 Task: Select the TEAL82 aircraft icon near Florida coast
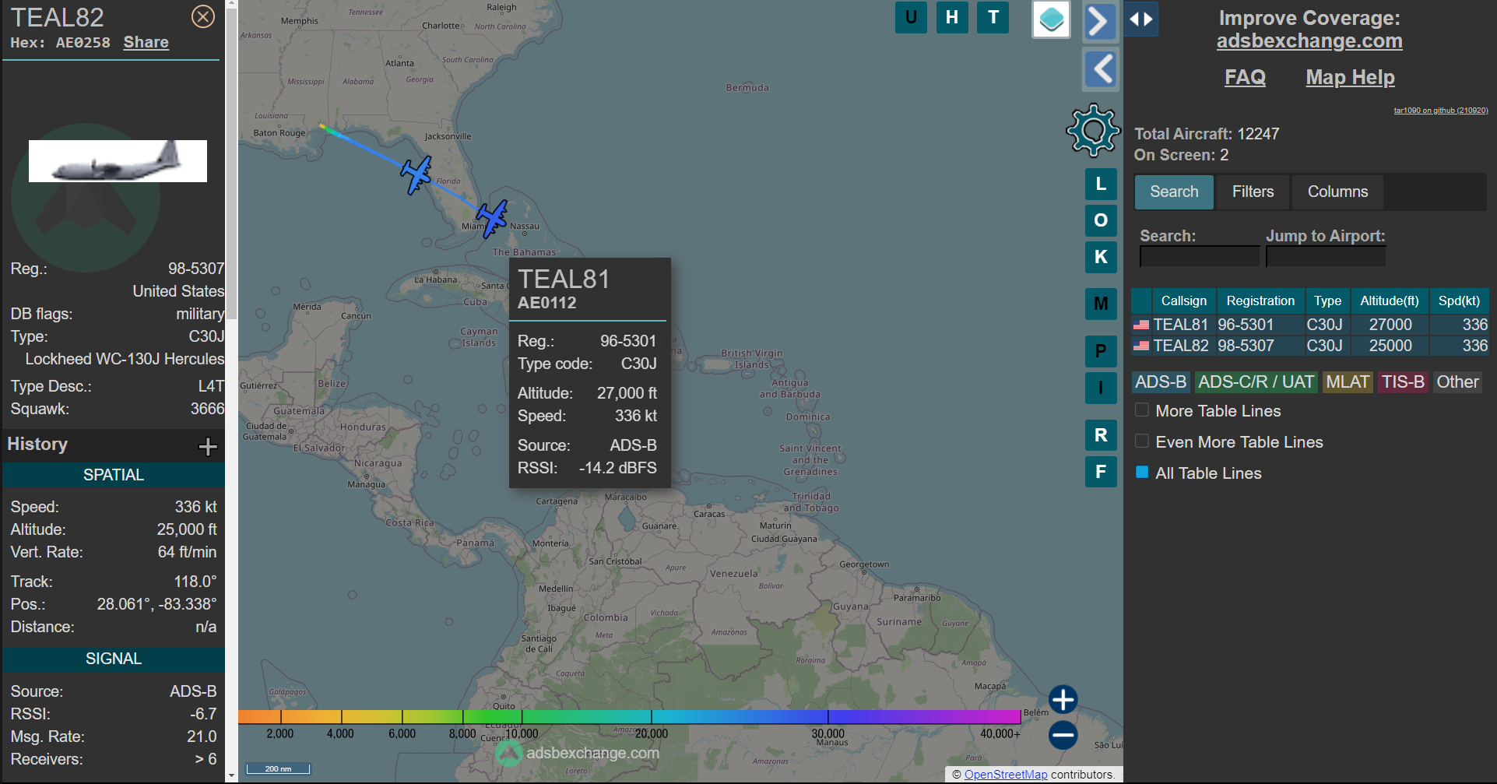click(x=416, y=174)
